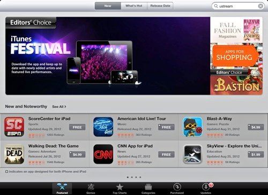The height and width of the screenshot is (195, 268).
Task: Open SkyView - Explore the Uni... title
Action: [234, 146]
